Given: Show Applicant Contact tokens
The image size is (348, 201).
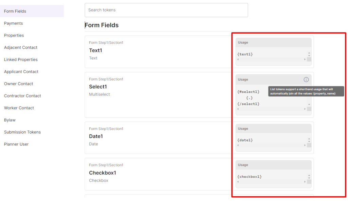Looking at the screenshot, I should 21,72.
